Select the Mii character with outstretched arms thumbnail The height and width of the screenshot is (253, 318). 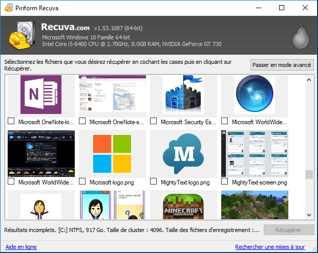click(x=41, y=206)
